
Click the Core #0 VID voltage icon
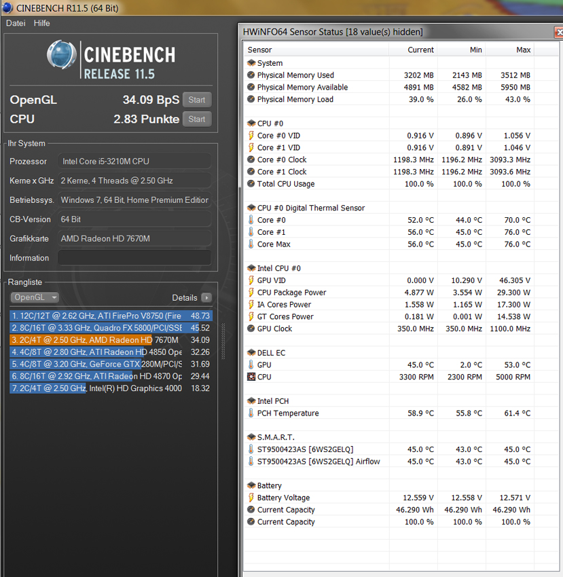pyautogui.click(x=251, y=135)
